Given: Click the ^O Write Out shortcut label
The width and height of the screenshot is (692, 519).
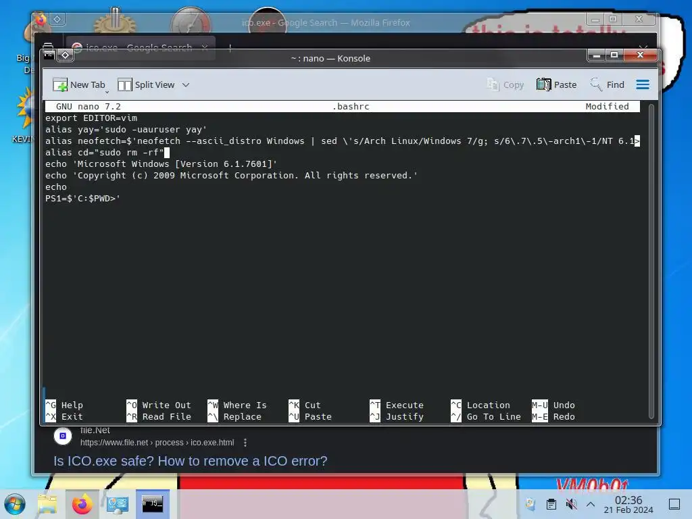Looking at the screenshot, I should click(x=158, y=405).
